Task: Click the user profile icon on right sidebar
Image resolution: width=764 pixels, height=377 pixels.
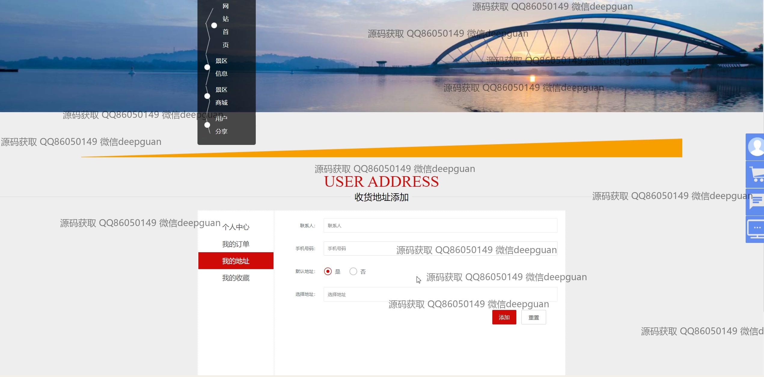Action: click(756, 147)
